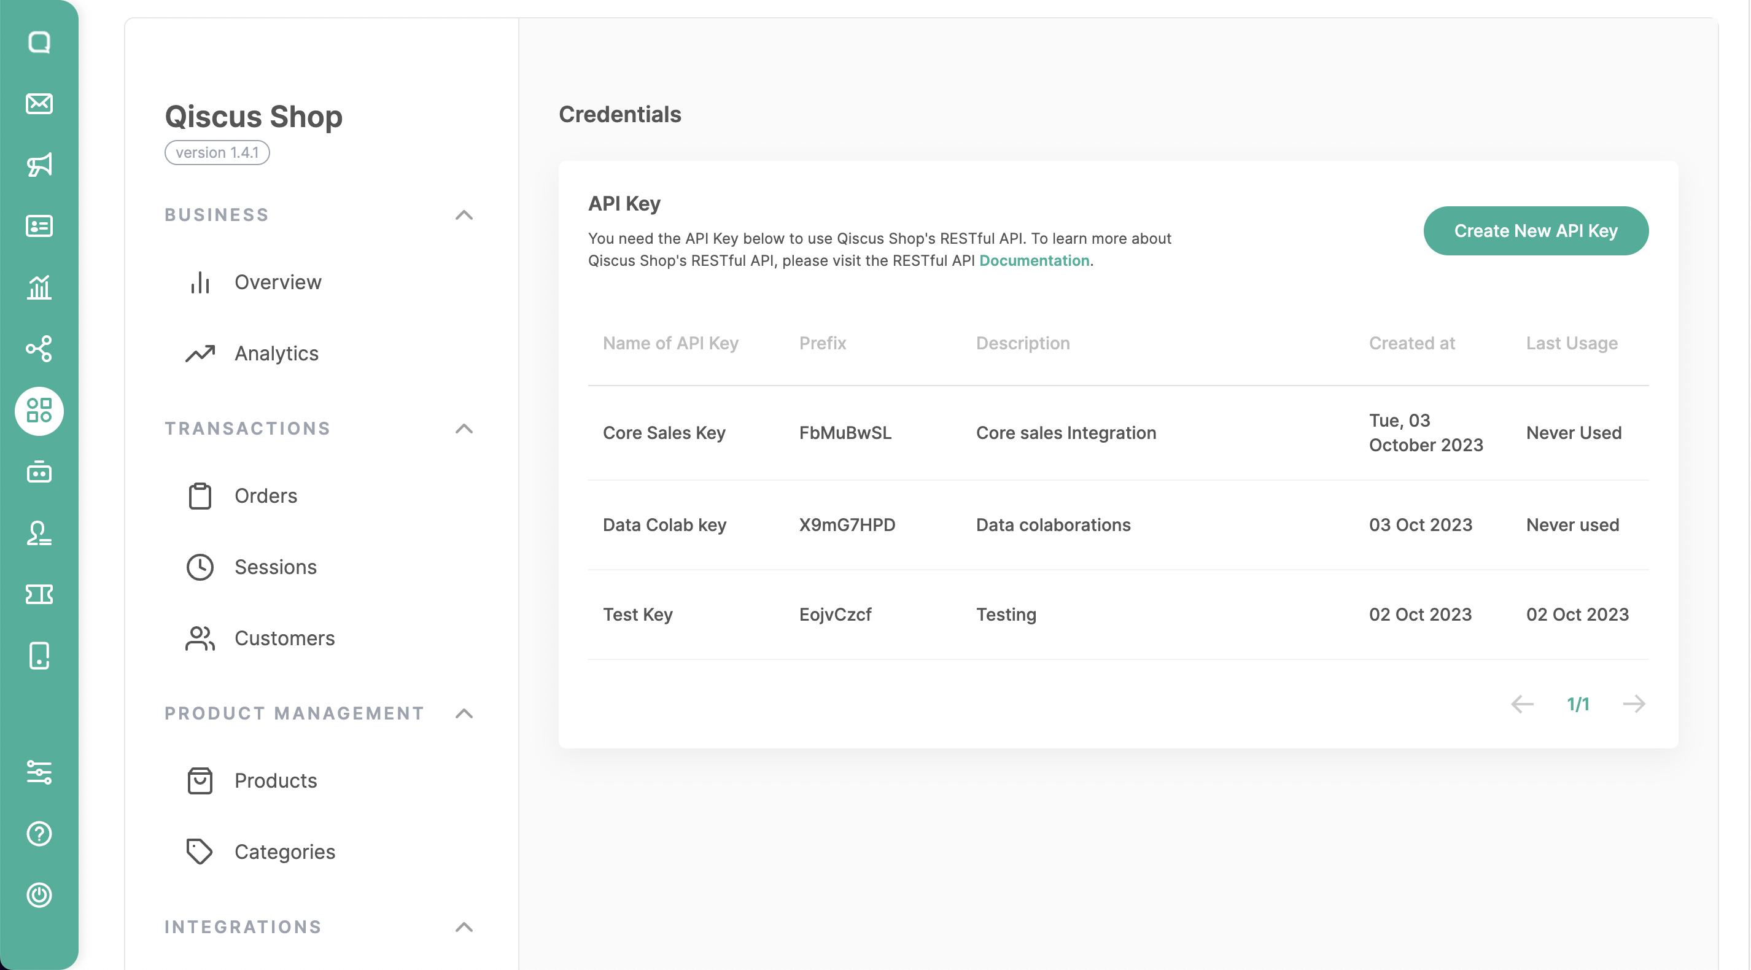The image size is (1751, 970).
Task: Open the Orders menu item
Action: (265, 495)
